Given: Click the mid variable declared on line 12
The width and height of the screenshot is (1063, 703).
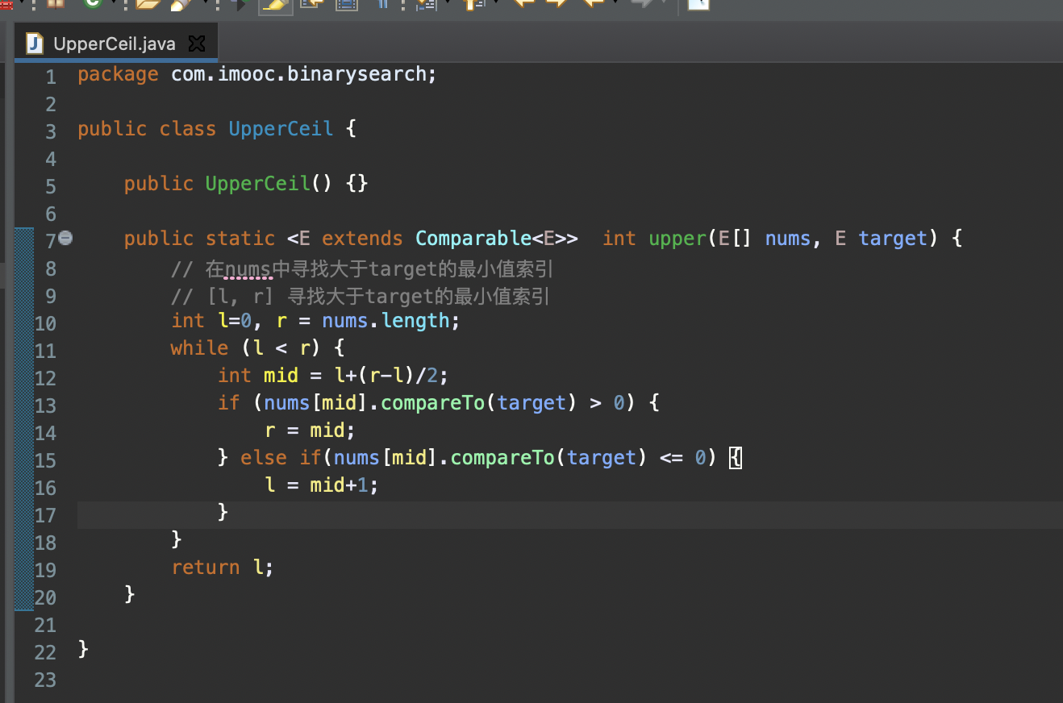Looking at the screenshot, I should tap(281, 376).
